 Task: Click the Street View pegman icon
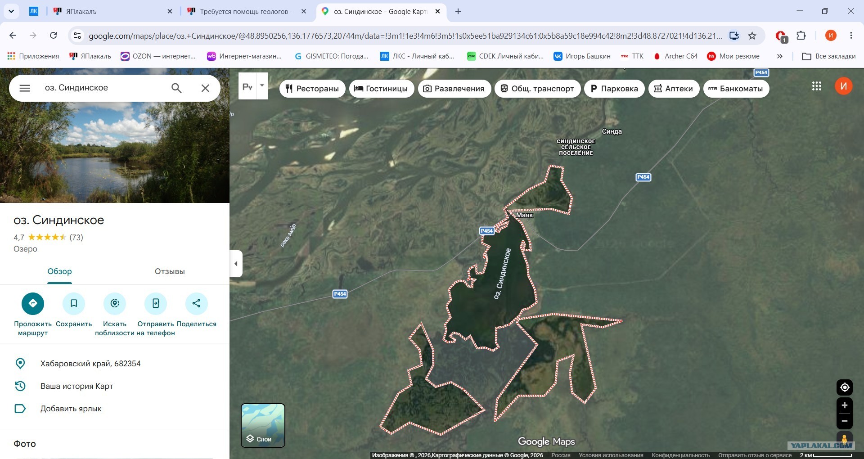click(x=845, y=439)
